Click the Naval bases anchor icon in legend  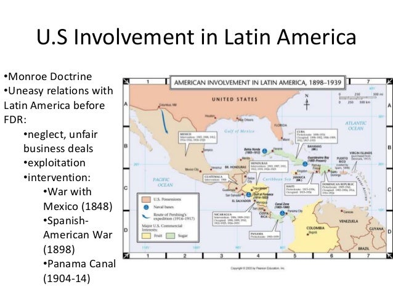coord(146,207)
